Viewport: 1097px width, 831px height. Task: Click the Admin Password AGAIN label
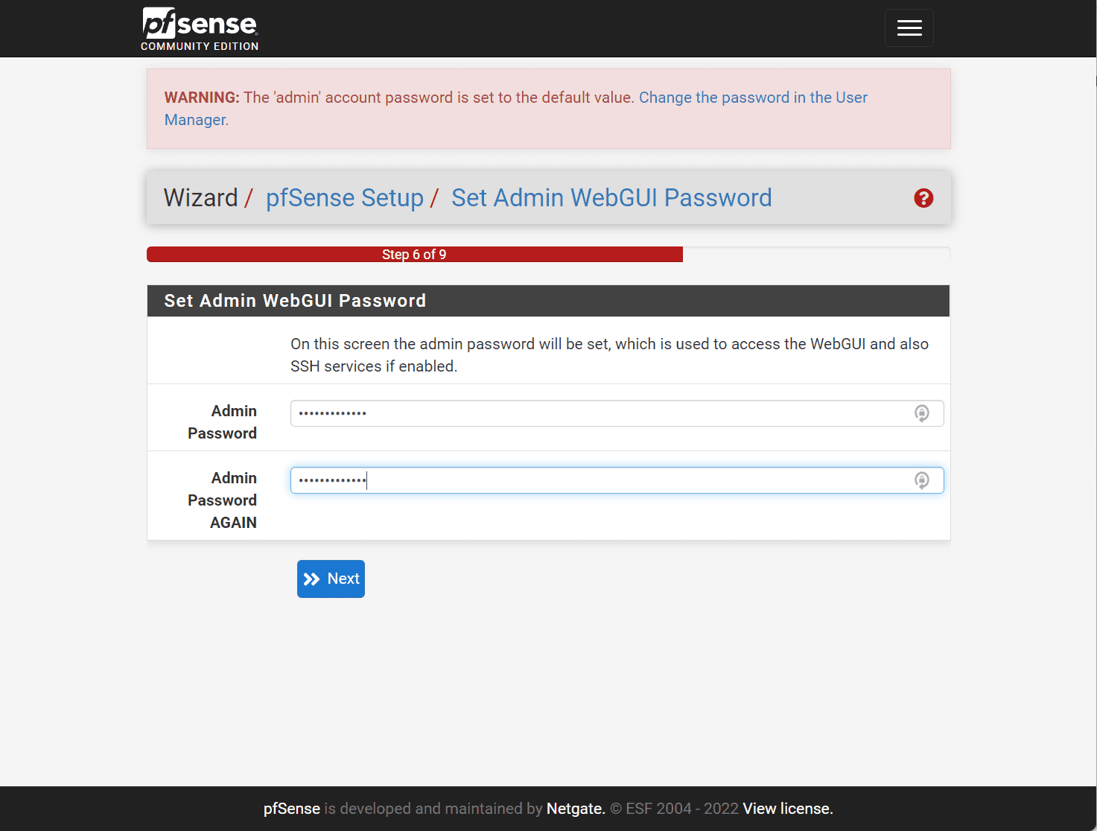point(222,500)
